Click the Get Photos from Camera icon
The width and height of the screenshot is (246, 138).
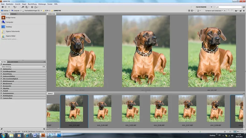coord(23,7)
